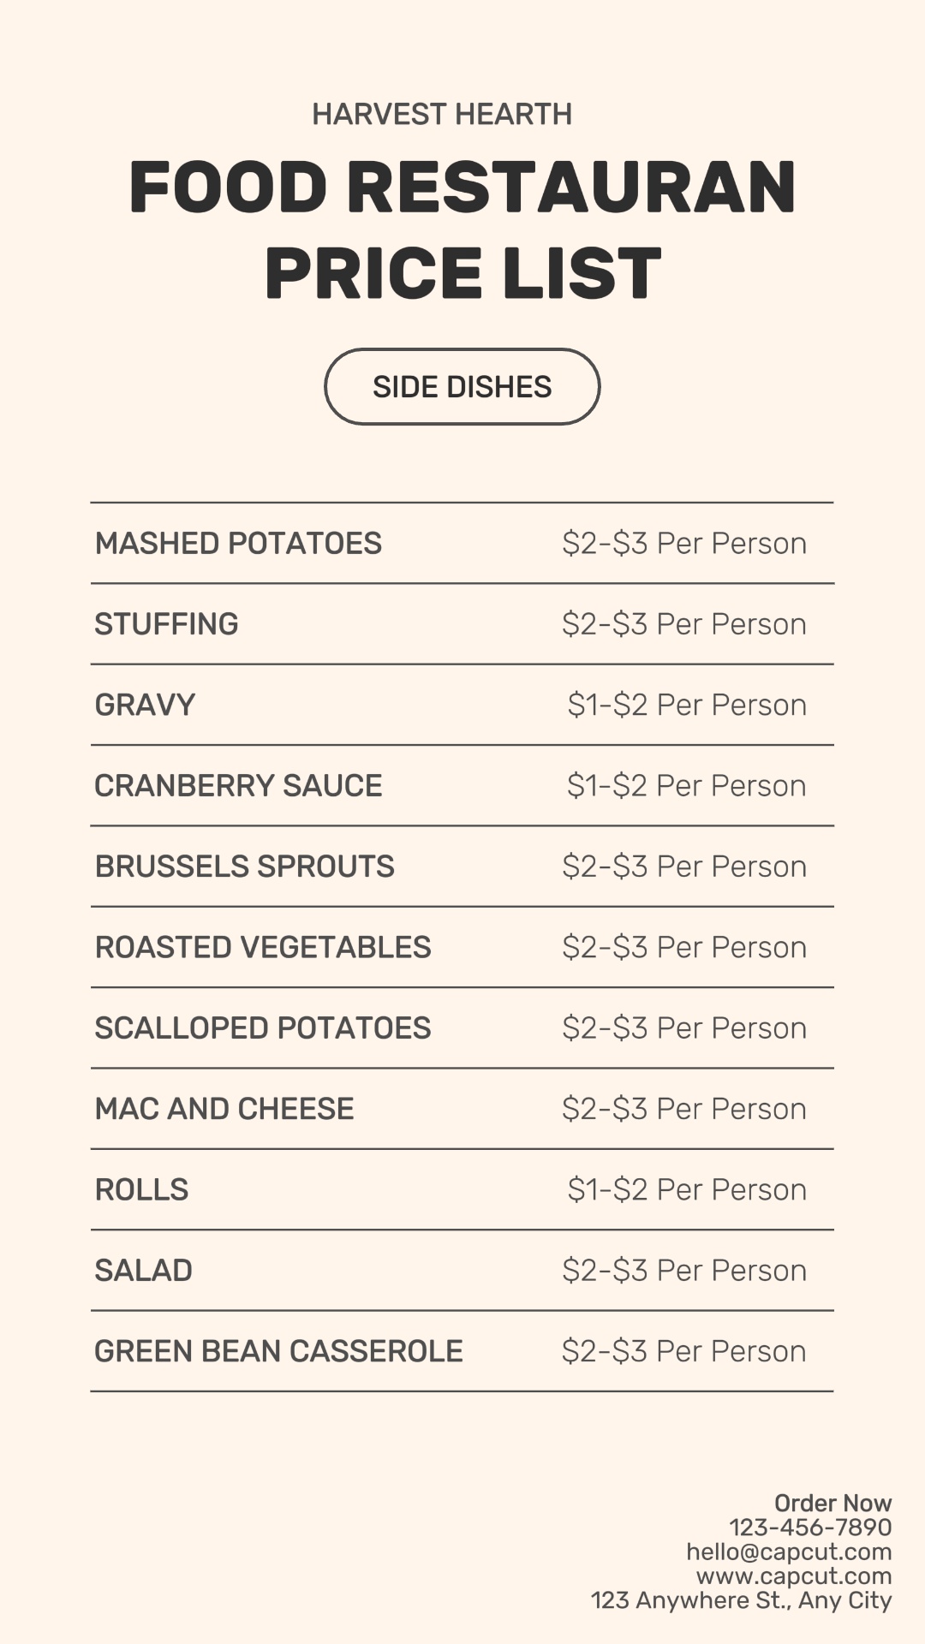Tap the phone number 123-456-7890
This screenshot has width=925, height=1644.
[x=810, y=1527]
